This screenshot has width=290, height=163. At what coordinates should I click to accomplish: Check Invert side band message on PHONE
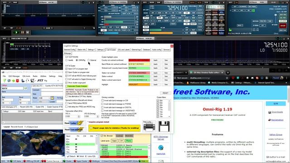[102, 104]
